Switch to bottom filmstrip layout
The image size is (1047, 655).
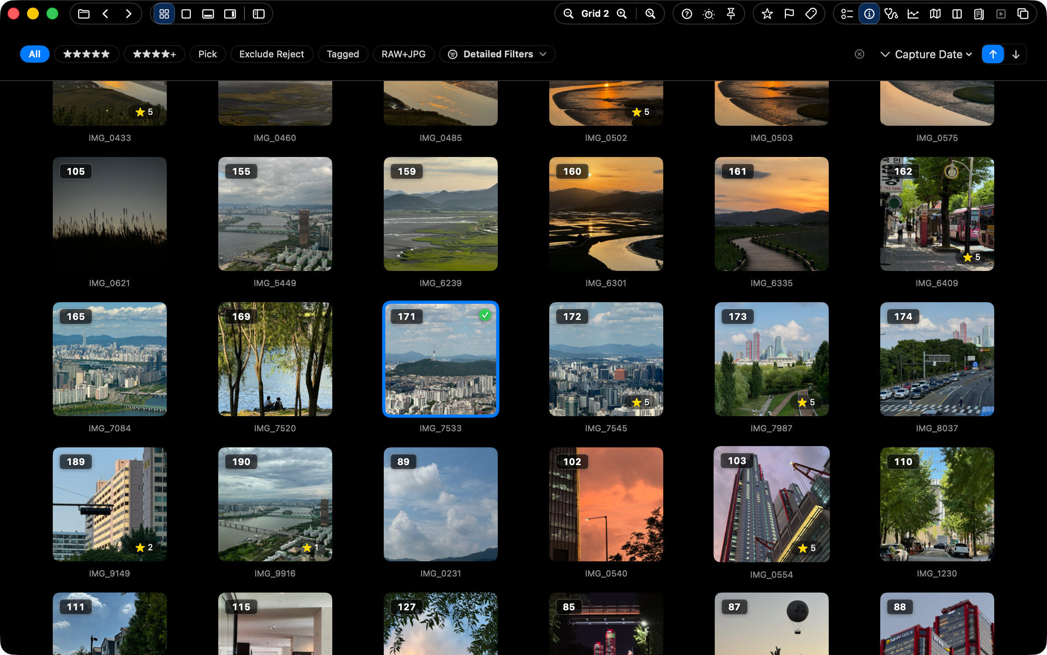(x=208, y=14)
